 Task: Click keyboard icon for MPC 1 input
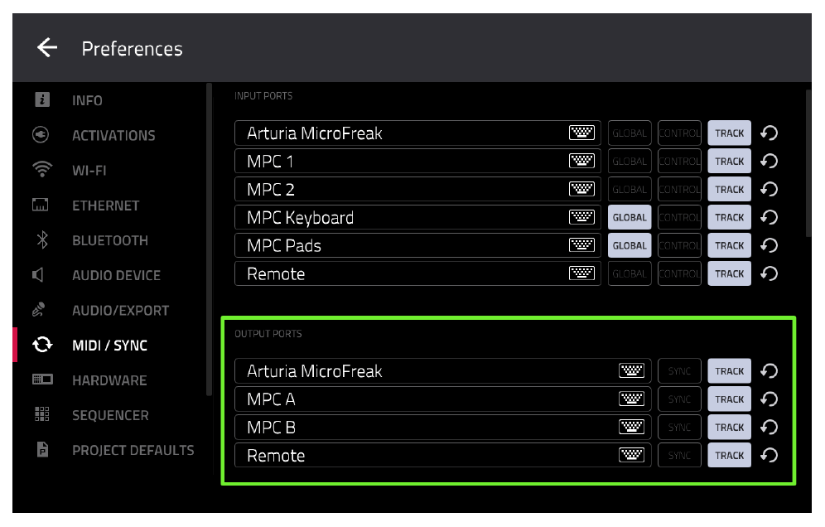point(581,161)
